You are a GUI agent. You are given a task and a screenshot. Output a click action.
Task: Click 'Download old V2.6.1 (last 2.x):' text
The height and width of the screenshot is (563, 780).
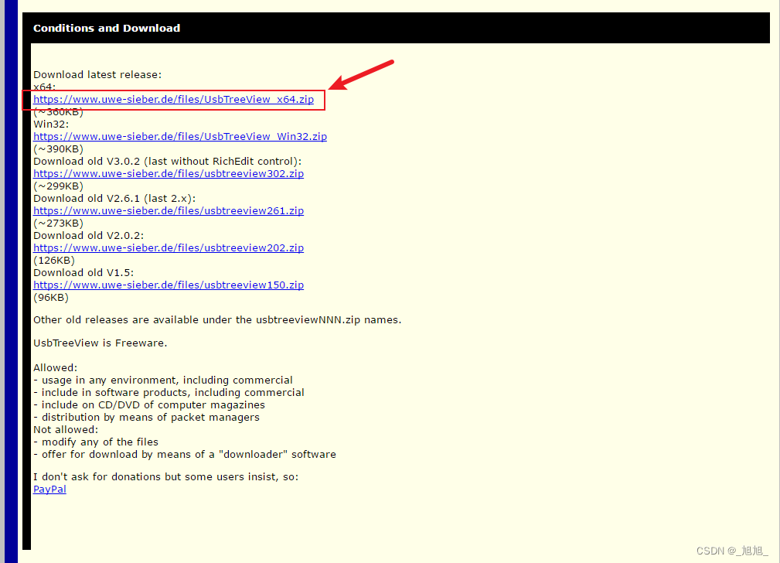pos(114,199)
